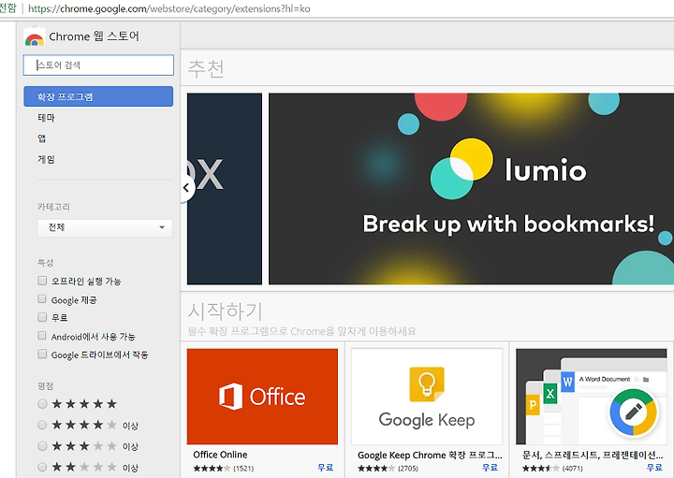This screenshot has height=478, width=674.
Task: Open the 앱 section
Action: click(x=42, y=138)
